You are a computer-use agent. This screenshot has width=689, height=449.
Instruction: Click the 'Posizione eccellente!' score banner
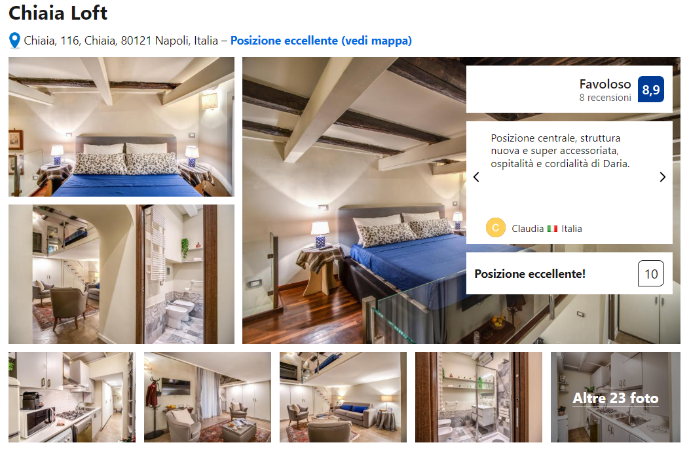[x=569, y=273]
